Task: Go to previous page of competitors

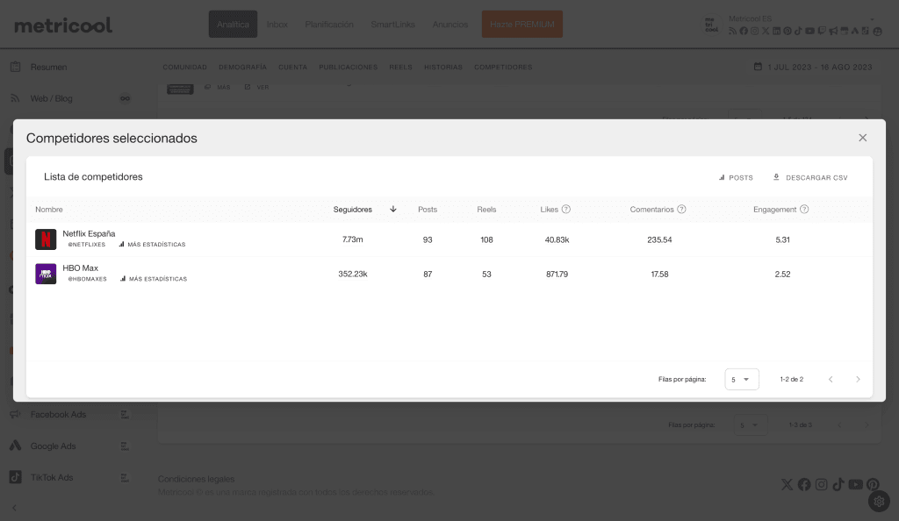Action: click(x=831, y=379)
